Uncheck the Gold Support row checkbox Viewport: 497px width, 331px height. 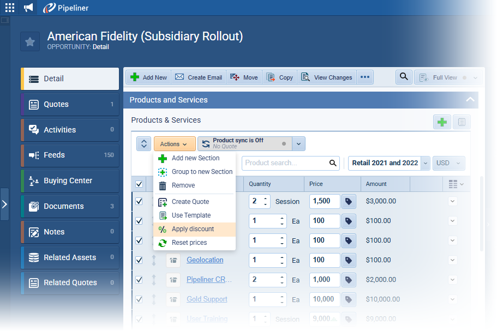pyautogui.click(x=139, y=299)
